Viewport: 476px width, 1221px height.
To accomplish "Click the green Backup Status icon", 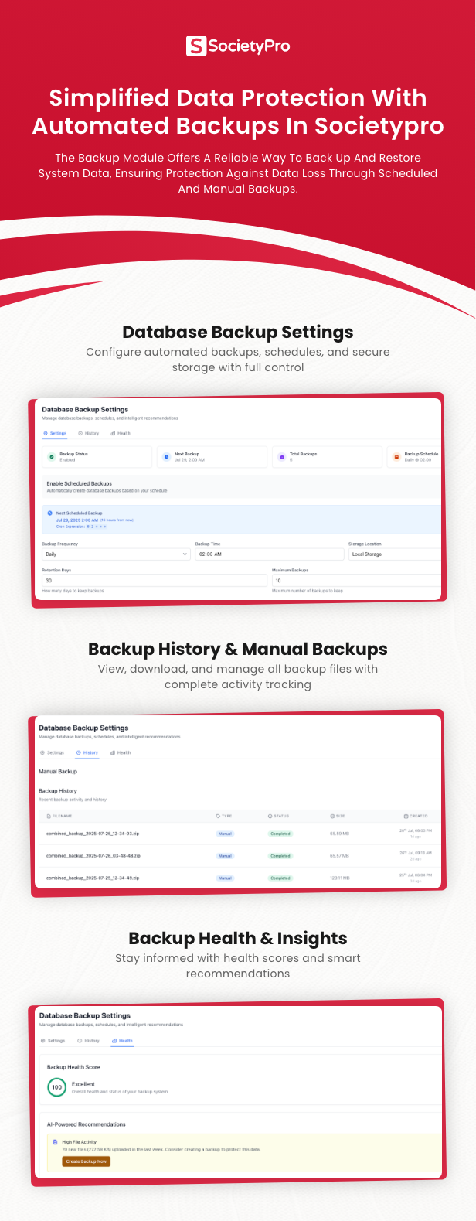I will pos(51,457).
